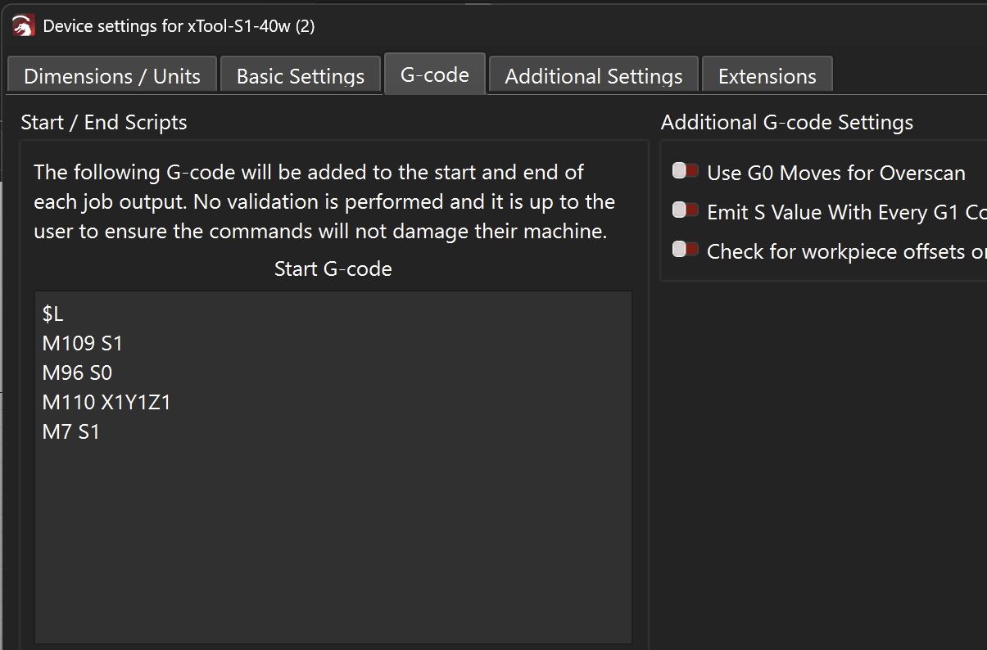Open the Basic Settings tab
This screenshot has height=650, width=987.
[x=301, y=76]
